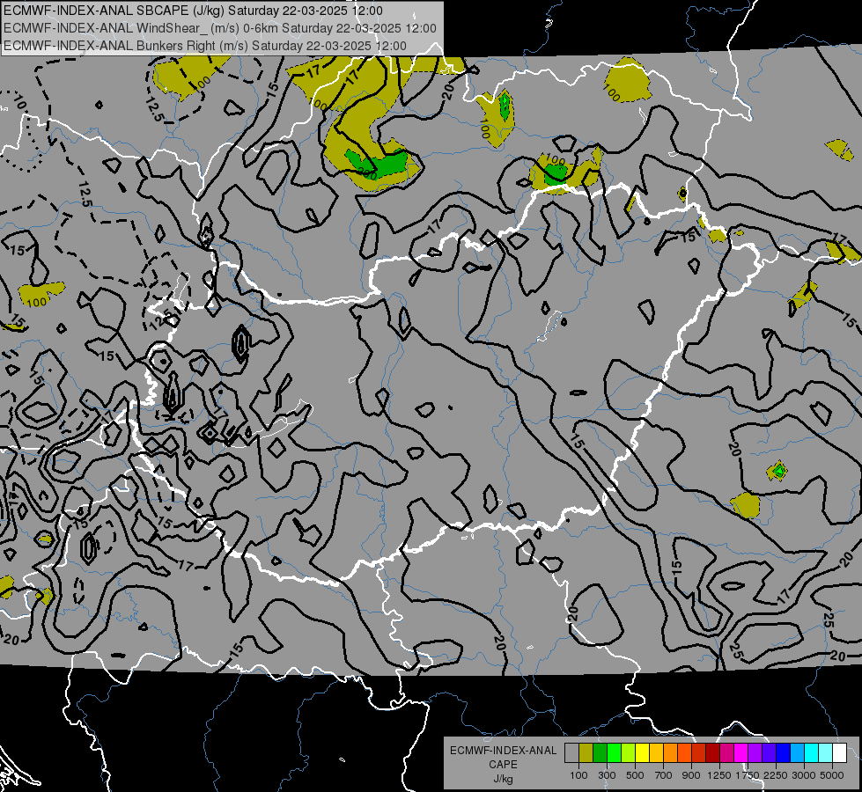Click the legend title ECMWF-INDEX-ANAL
The width and height of the screenshot is (862, 792).
pos(504,751)
